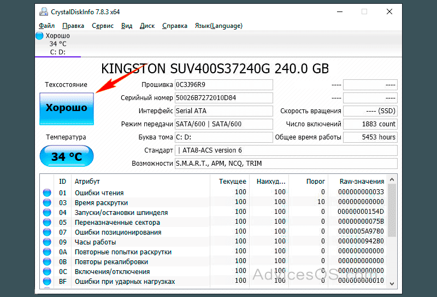Click the Атрибут column header
Screen dimensions: 437x297
(140, 182)
